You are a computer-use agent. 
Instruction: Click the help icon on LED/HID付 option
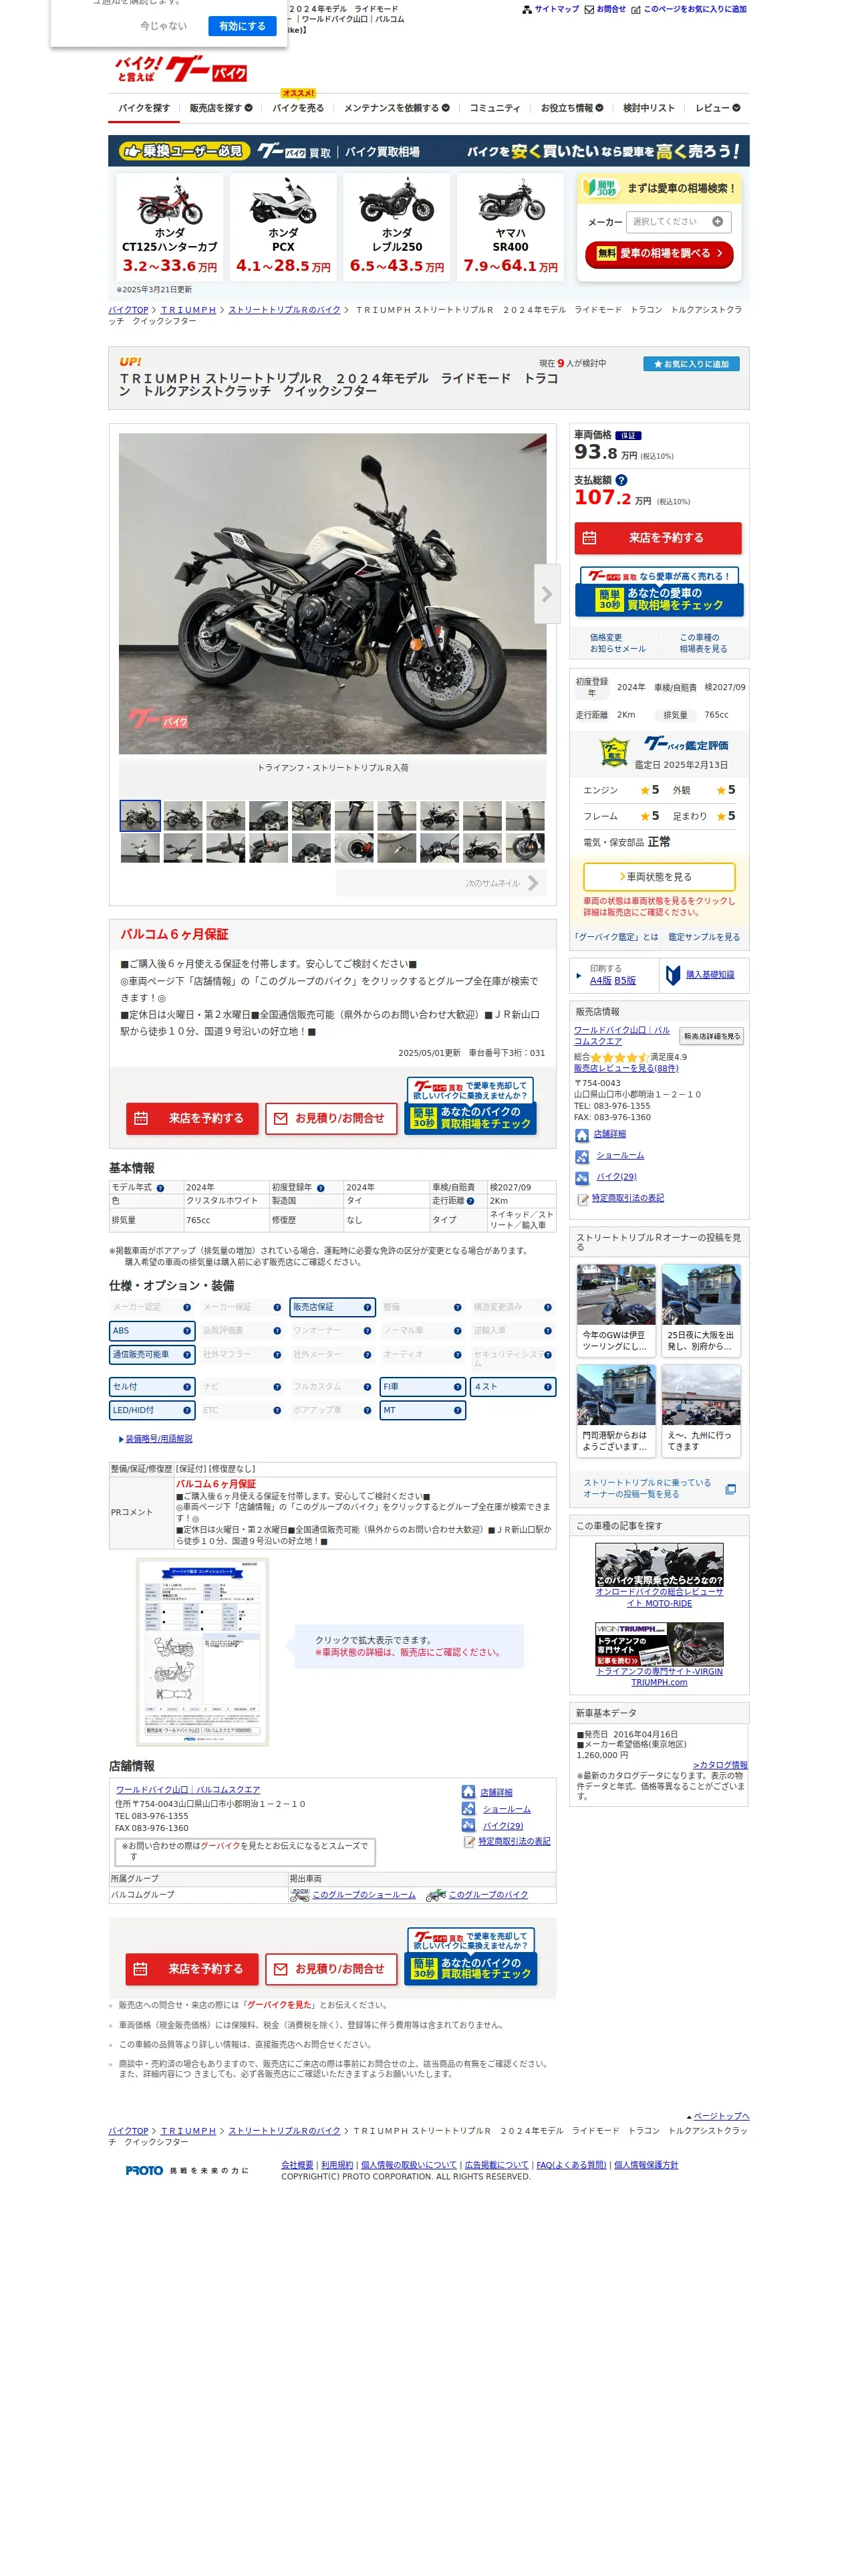click(x=187, y=1410)
